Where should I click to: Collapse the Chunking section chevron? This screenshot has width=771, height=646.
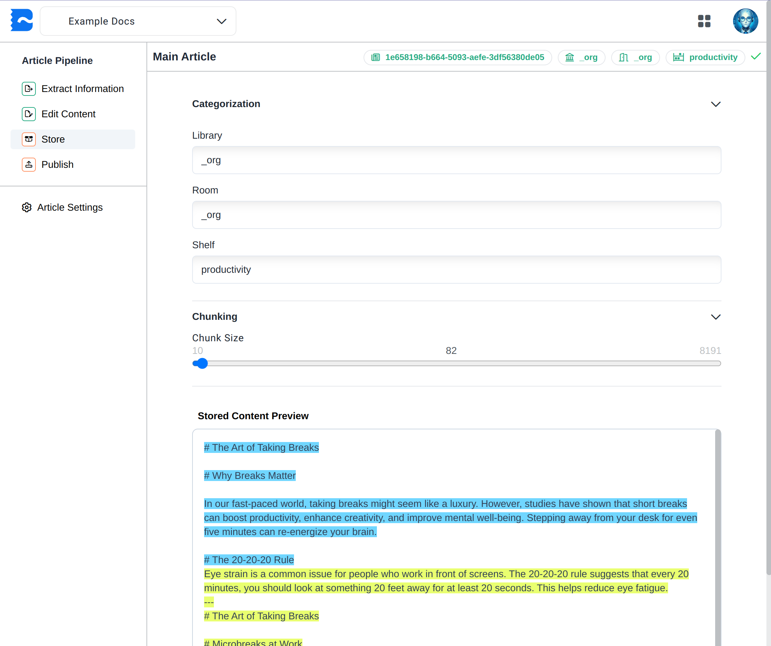coord(715,317)
